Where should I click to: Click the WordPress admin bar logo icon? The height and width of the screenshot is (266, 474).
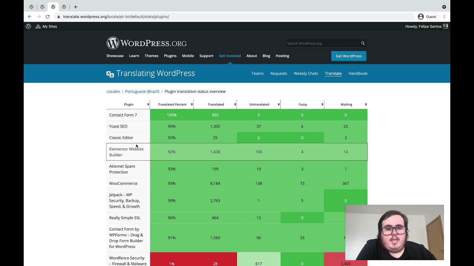click(x=29, y=26)
